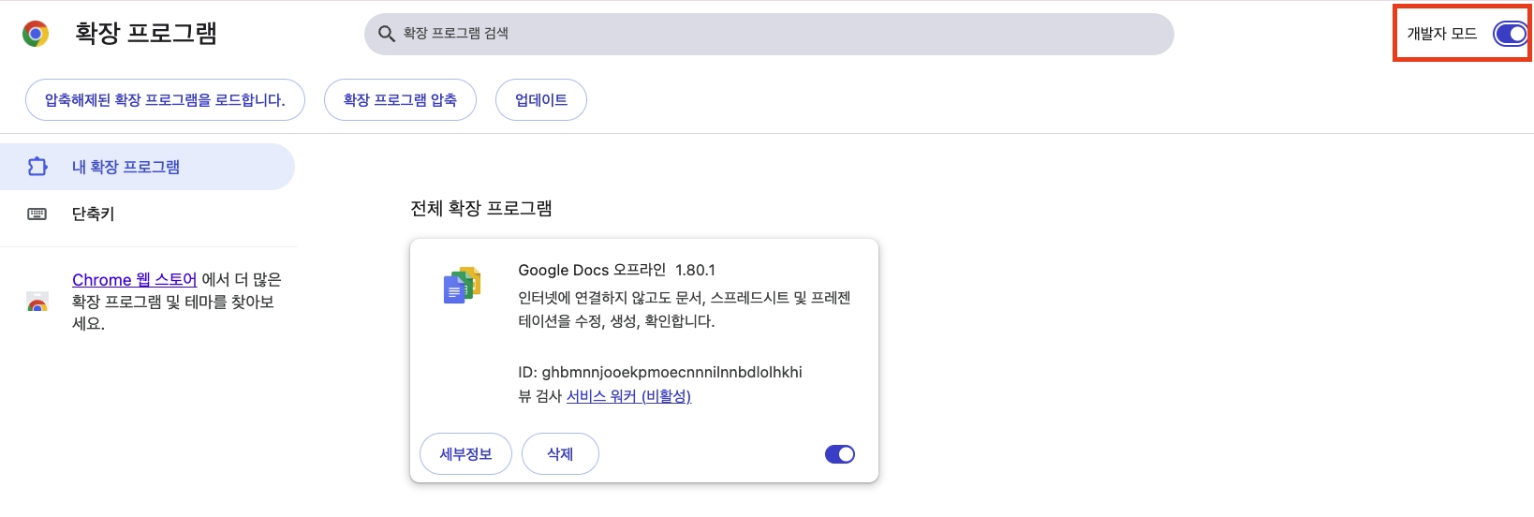Turn off the 개발자 모드 toggle
The image size is (1534, 517).
(x=1510, y=34)
